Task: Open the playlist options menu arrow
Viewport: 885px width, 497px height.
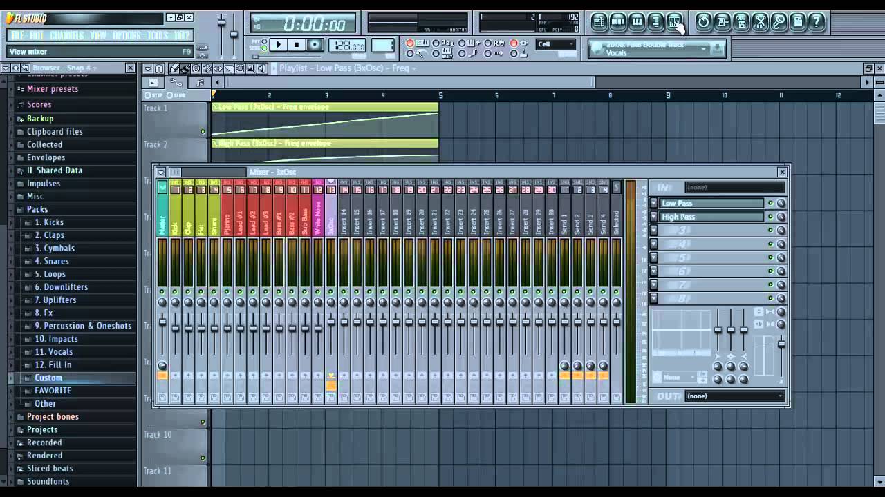Action: click(148, 68)
